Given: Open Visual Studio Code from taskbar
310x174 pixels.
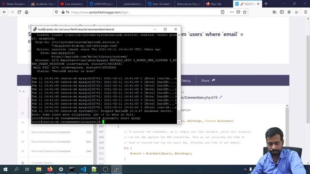Looking at the screenshot, I should [83, 169].
